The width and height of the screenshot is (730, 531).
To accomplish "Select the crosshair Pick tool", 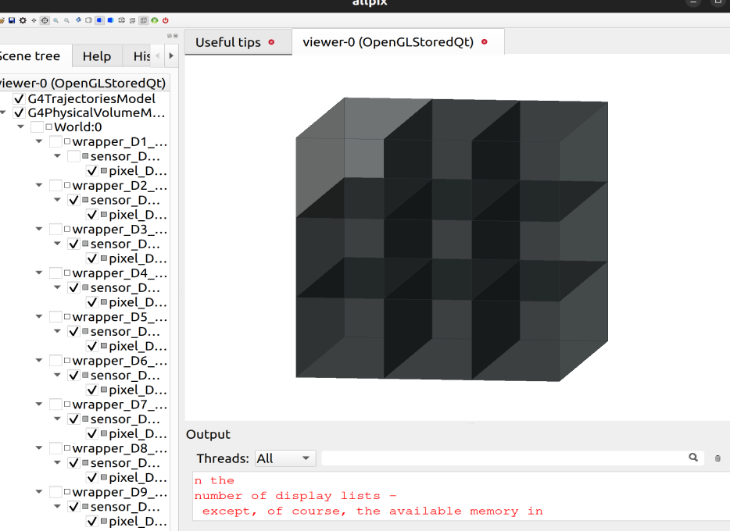I will [x=45, y=20].
